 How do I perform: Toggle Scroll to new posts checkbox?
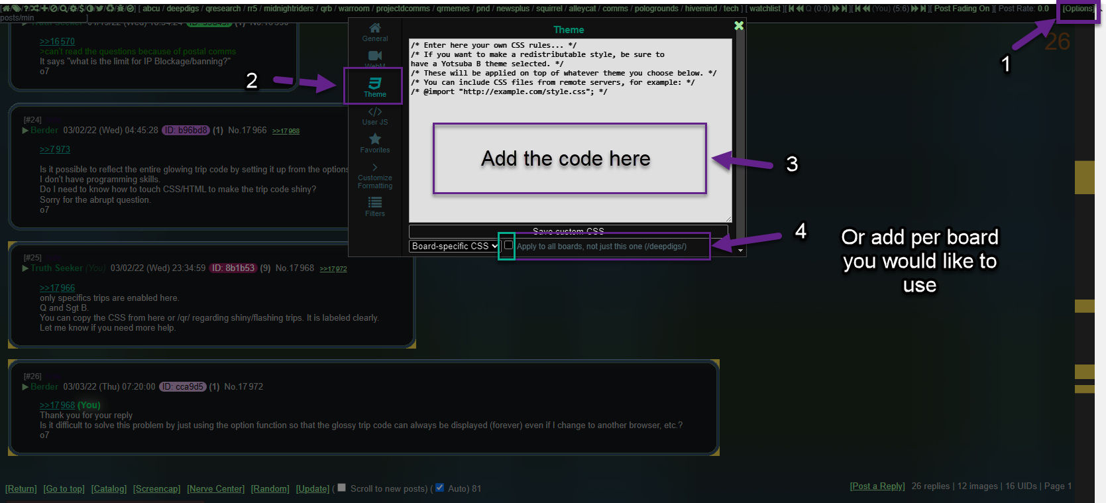pos(342,488)
